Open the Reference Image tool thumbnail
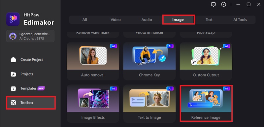Image resolution: width=264 pixels, height=127 pixels. (x=206, y=99)
